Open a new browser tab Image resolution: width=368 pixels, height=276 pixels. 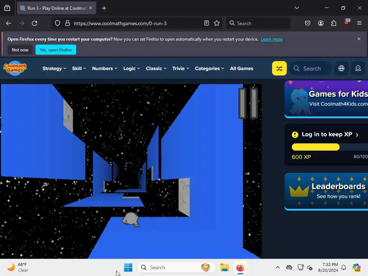click(104, 8)
